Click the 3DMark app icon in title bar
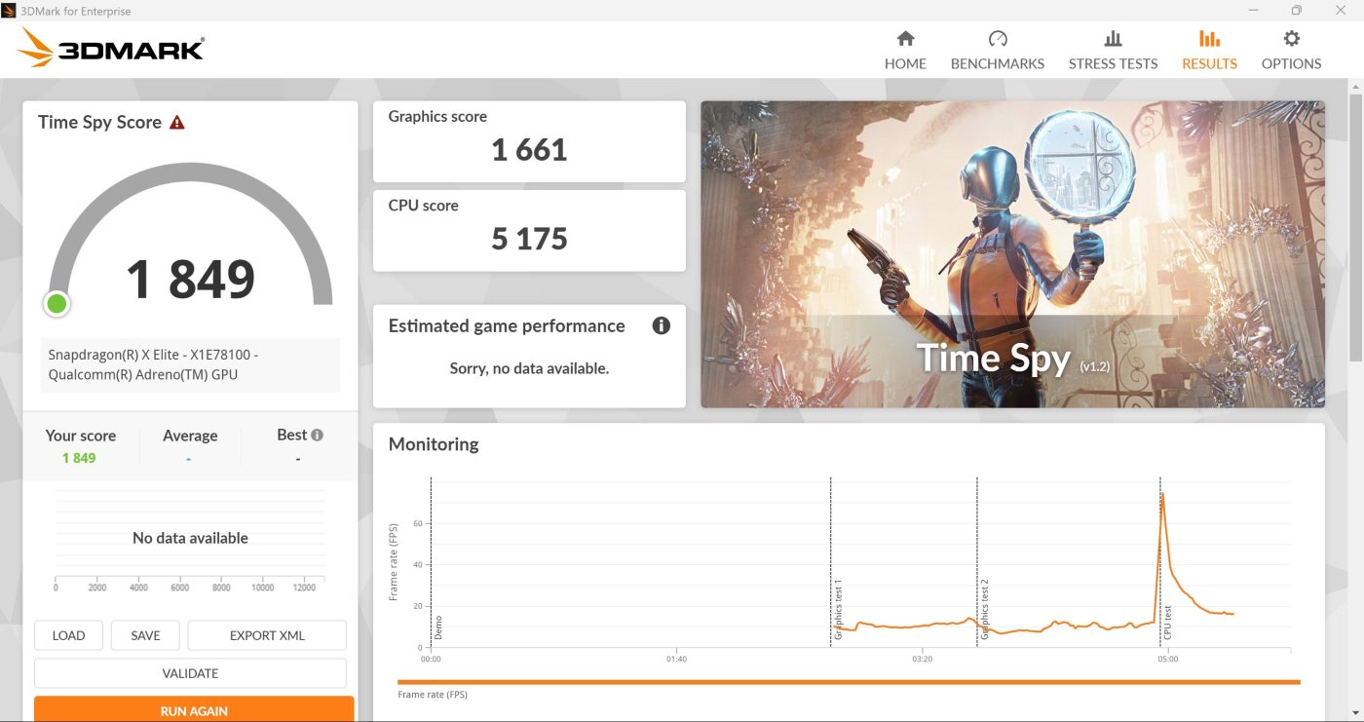This screenshot has width=1364, height=722. click(10, 11)
